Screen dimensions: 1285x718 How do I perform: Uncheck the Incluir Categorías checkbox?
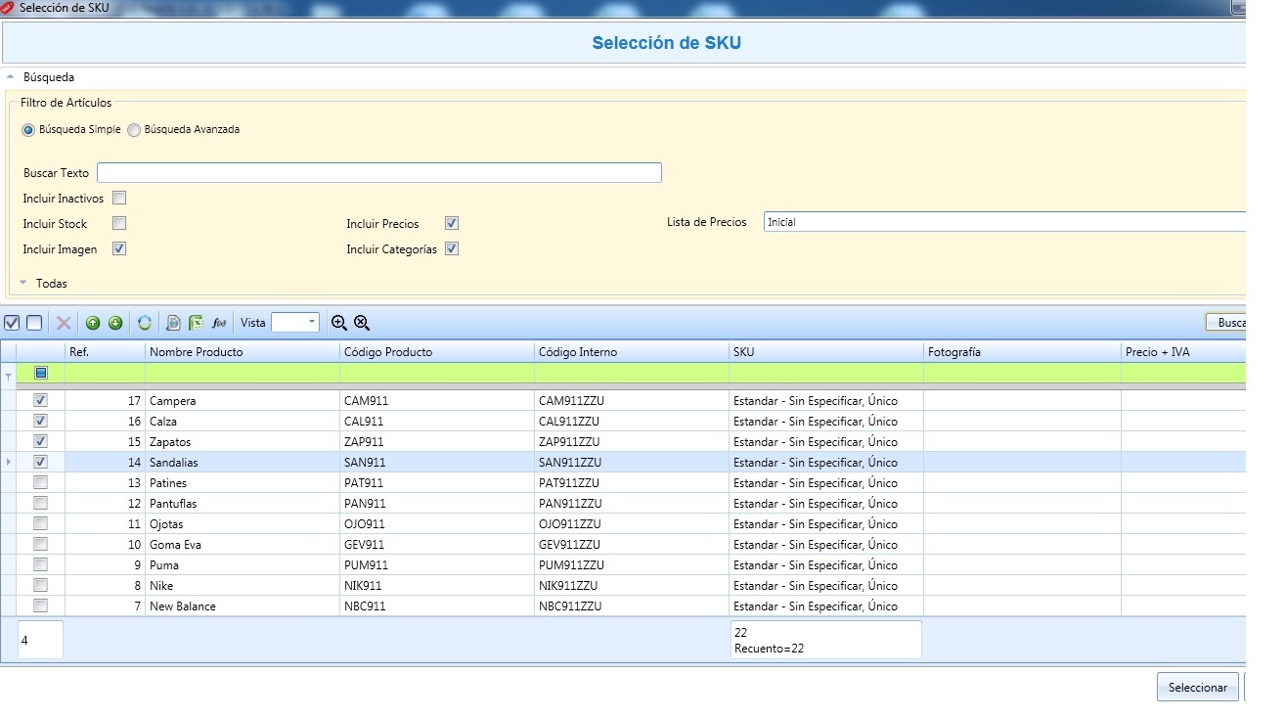click(x=452, y=248)
